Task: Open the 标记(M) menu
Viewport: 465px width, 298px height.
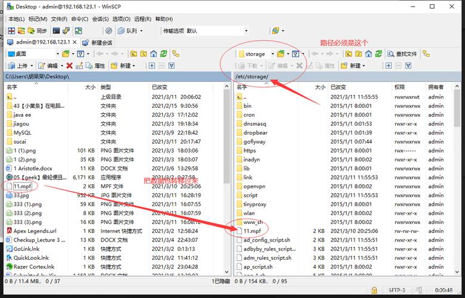Action: (x=38, y=19)
